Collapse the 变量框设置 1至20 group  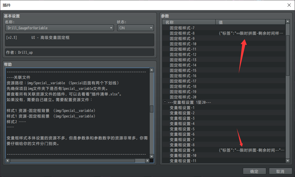click(x=165, y=102)
